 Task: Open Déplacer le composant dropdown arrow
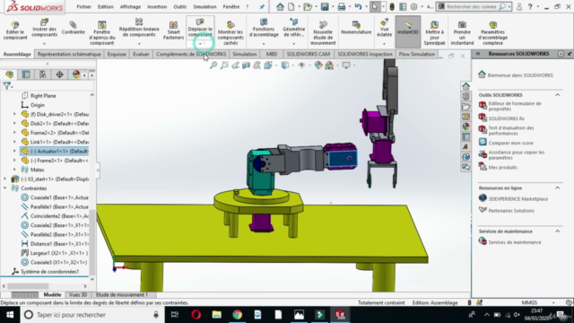[x=200, y=44]
